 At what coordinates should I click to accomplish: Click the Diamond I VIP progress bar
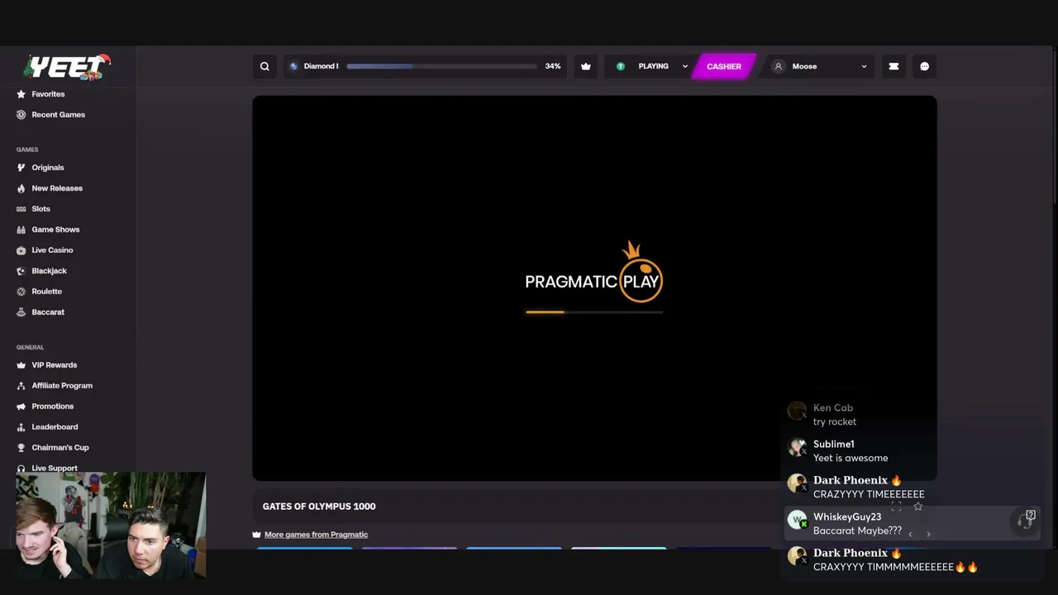pos(441,66)
